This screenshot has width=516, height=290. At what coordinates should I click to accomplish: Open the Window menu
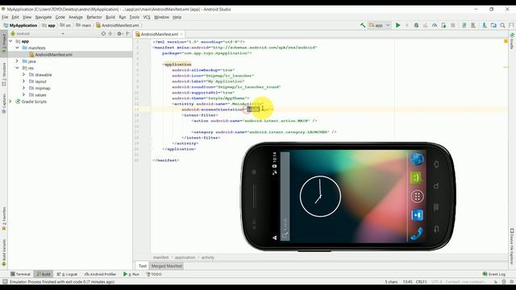(161, 17)
